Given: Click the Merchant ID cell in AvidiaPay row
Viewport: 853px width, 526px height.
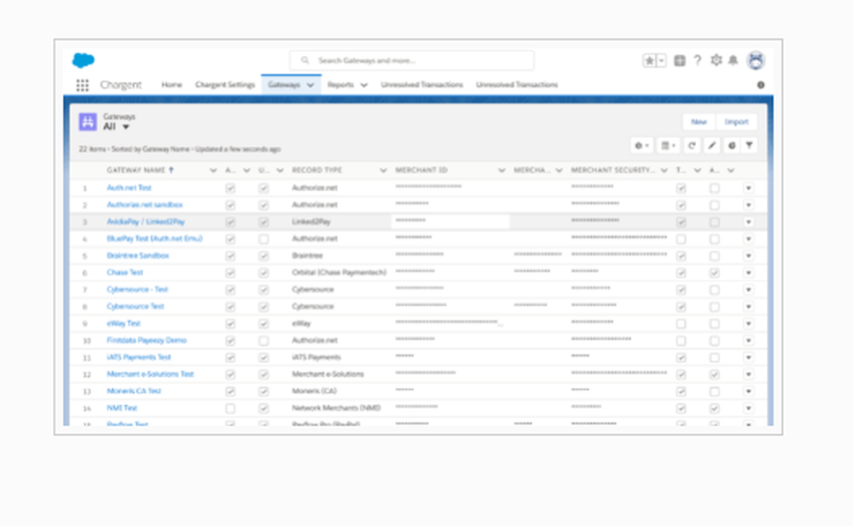Looking at the screenshot, I should pos(450,222).
